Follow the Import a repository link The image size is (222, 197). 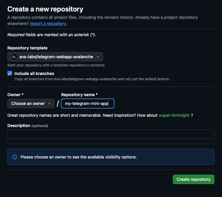point(48,23)
